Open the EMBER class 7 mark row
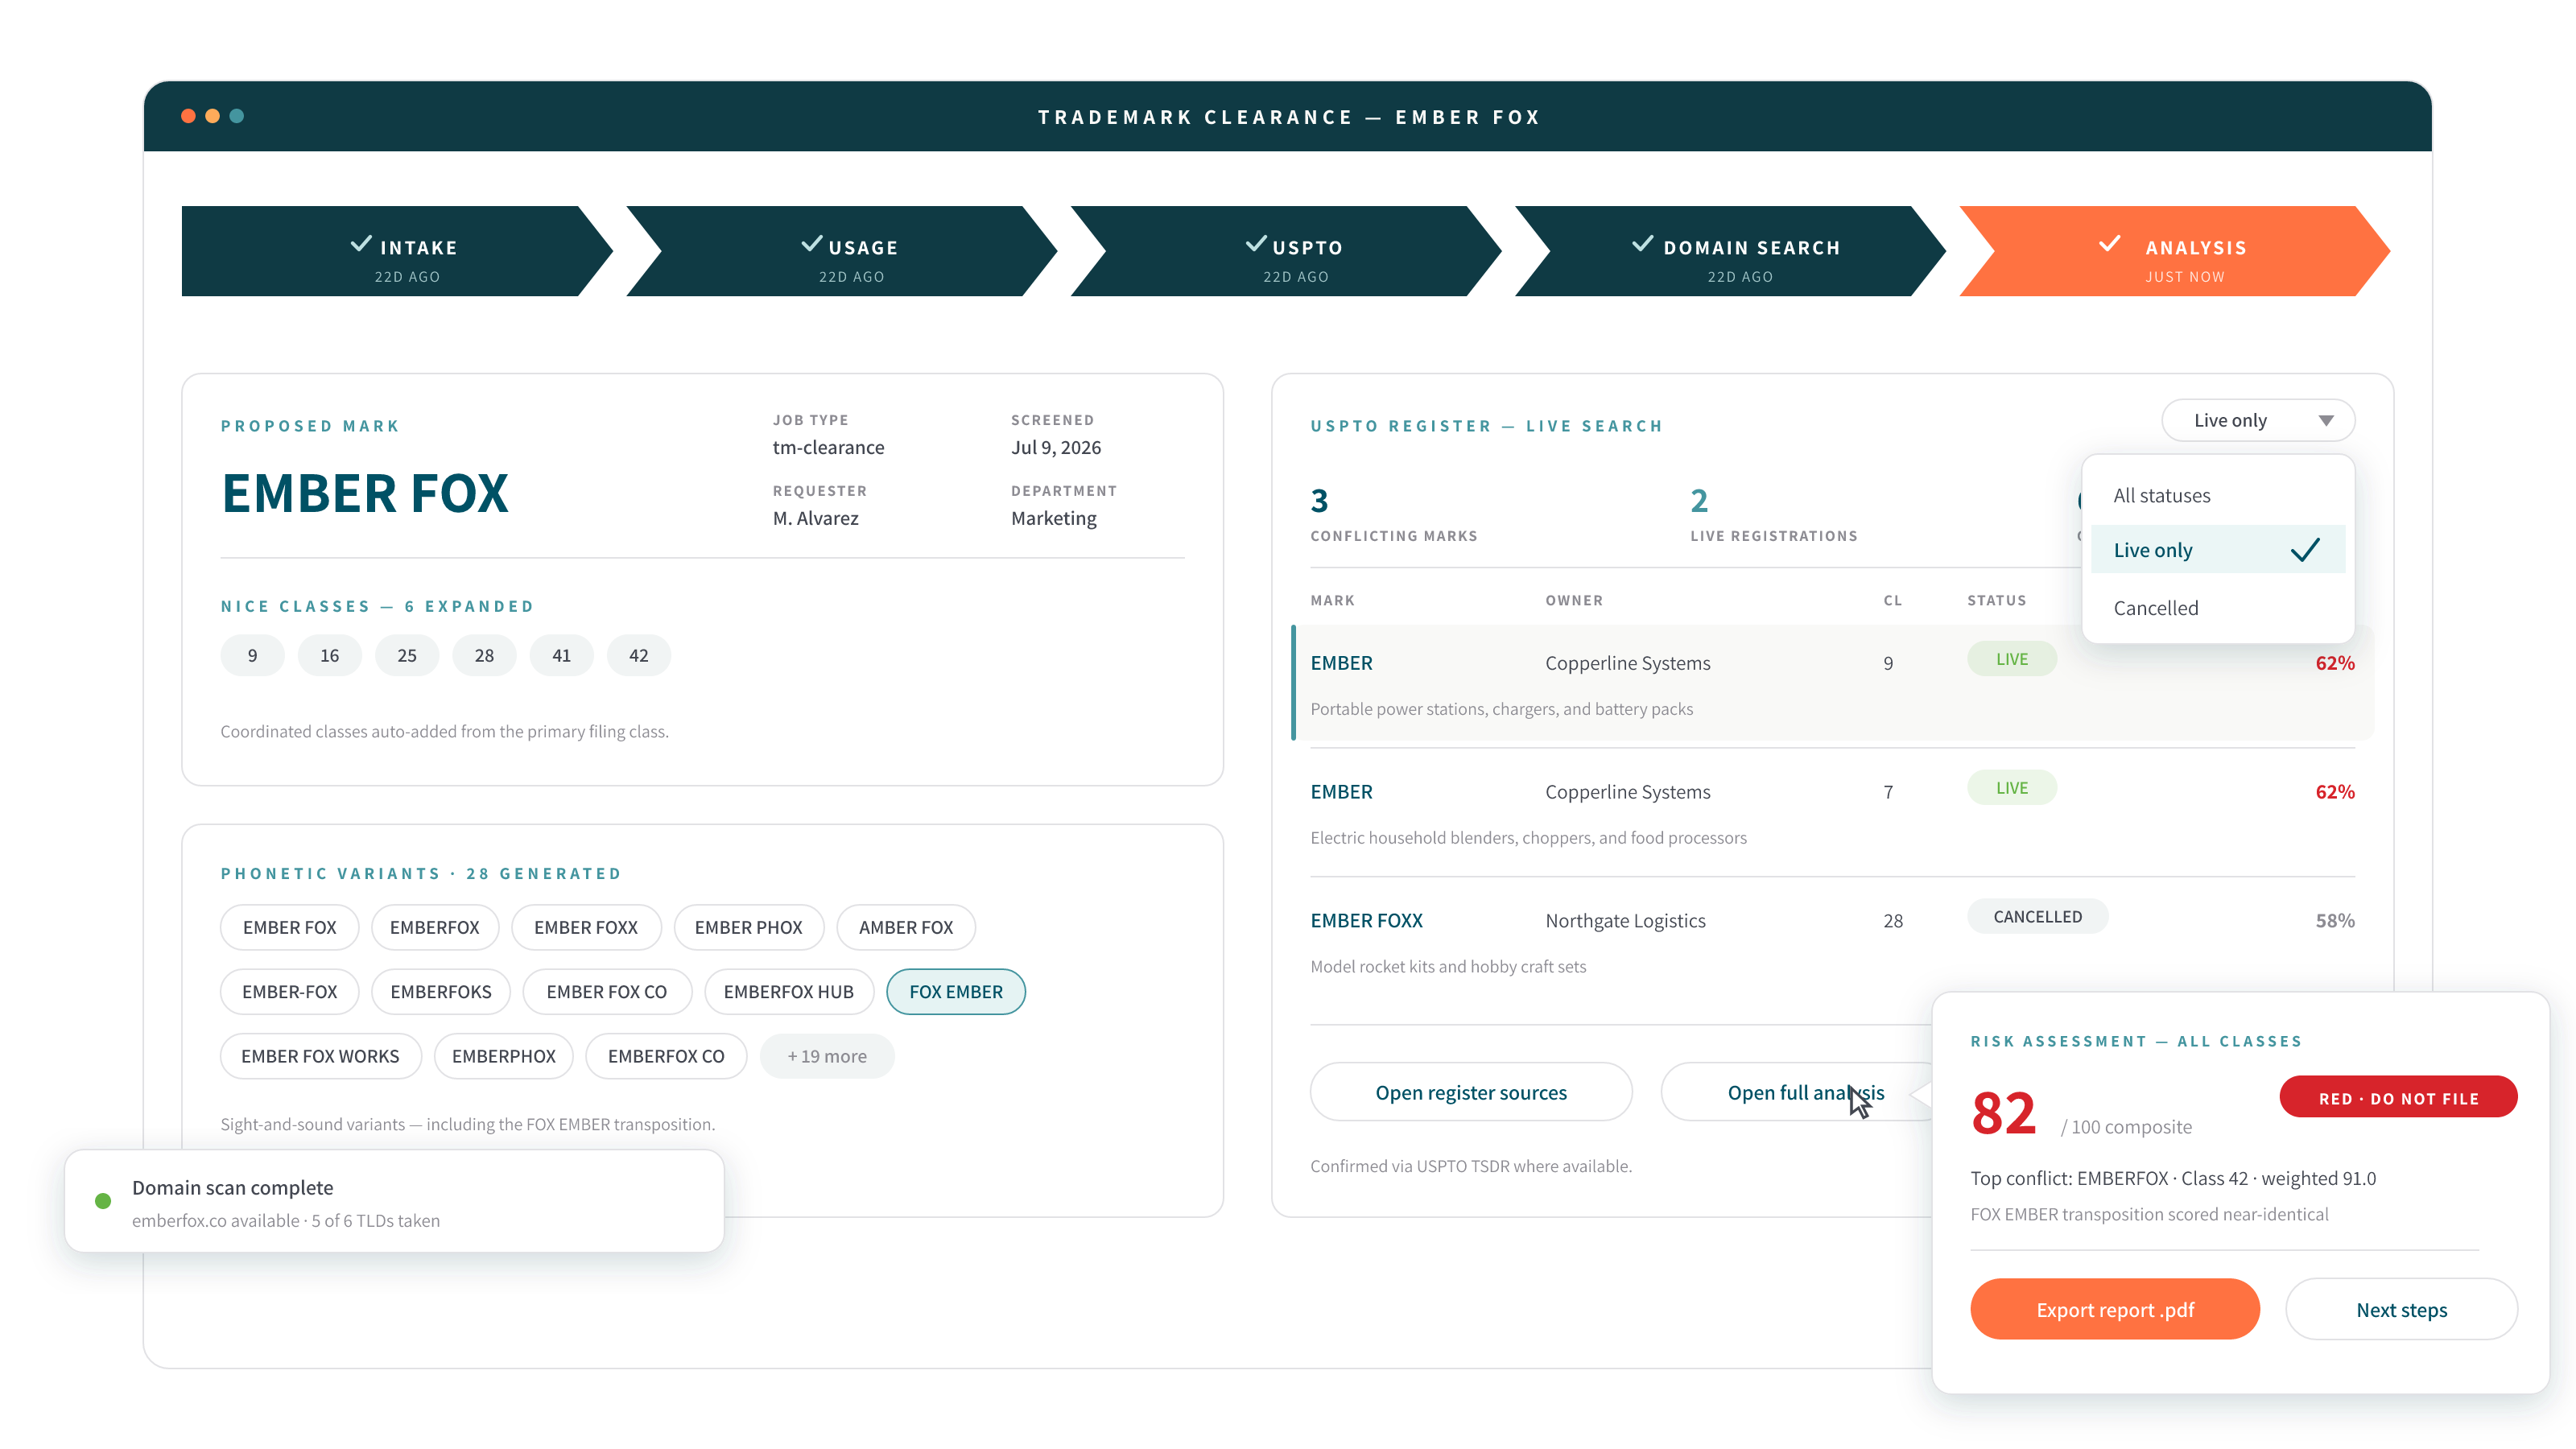2576x1449 pixels. point(1832,812)
